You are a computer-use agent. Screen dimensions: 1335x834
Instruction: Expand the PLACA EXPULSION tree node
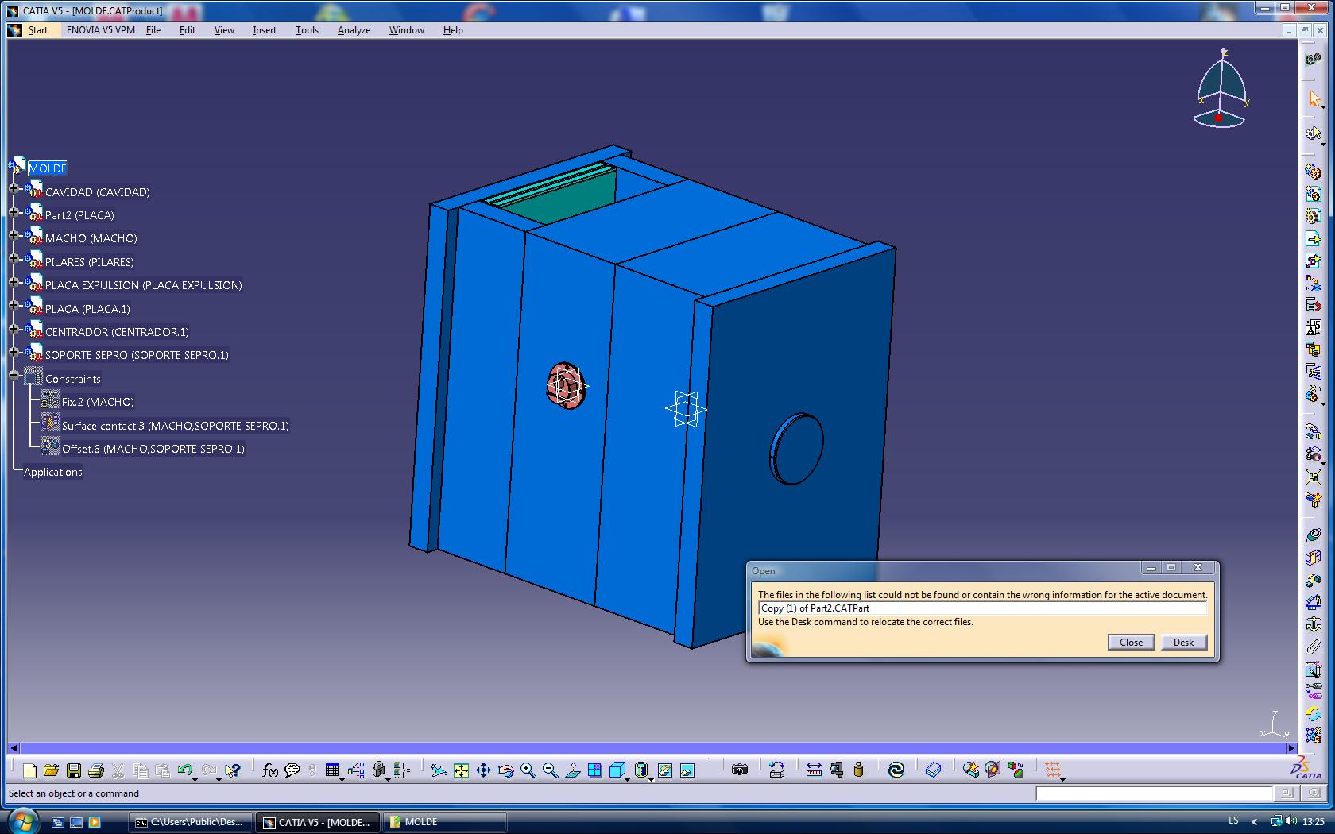(x=14, y=282)
